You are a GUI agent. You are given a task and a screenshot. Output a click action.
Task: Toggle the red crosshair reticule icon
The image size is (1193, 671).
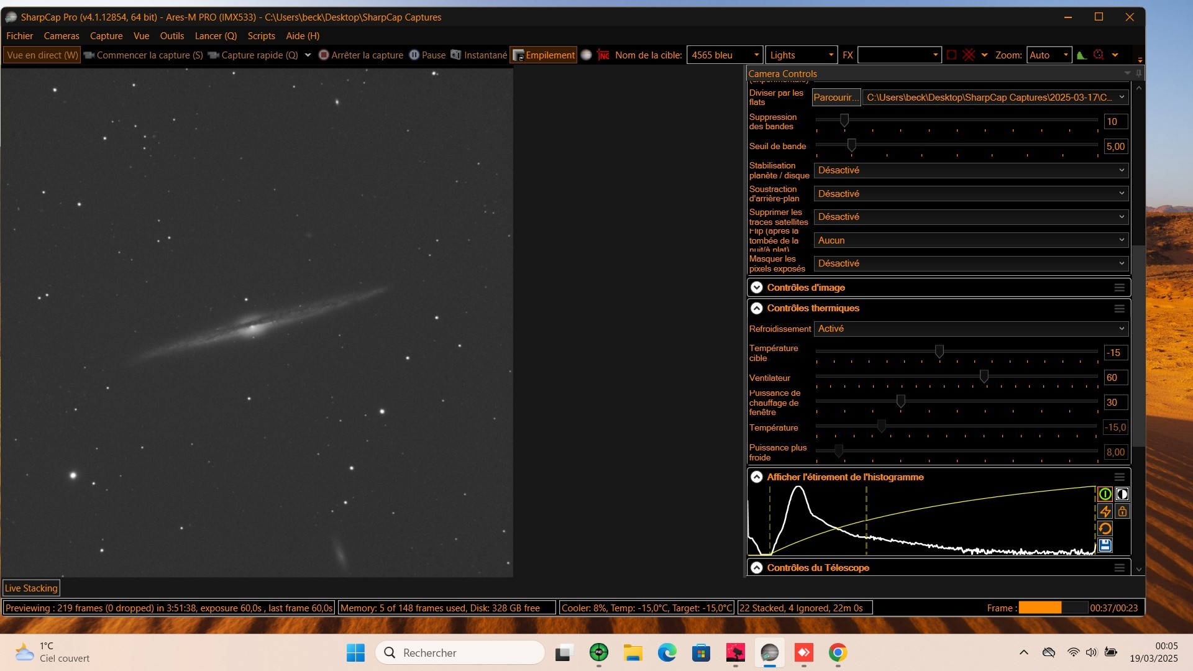[x=969, y=55]
